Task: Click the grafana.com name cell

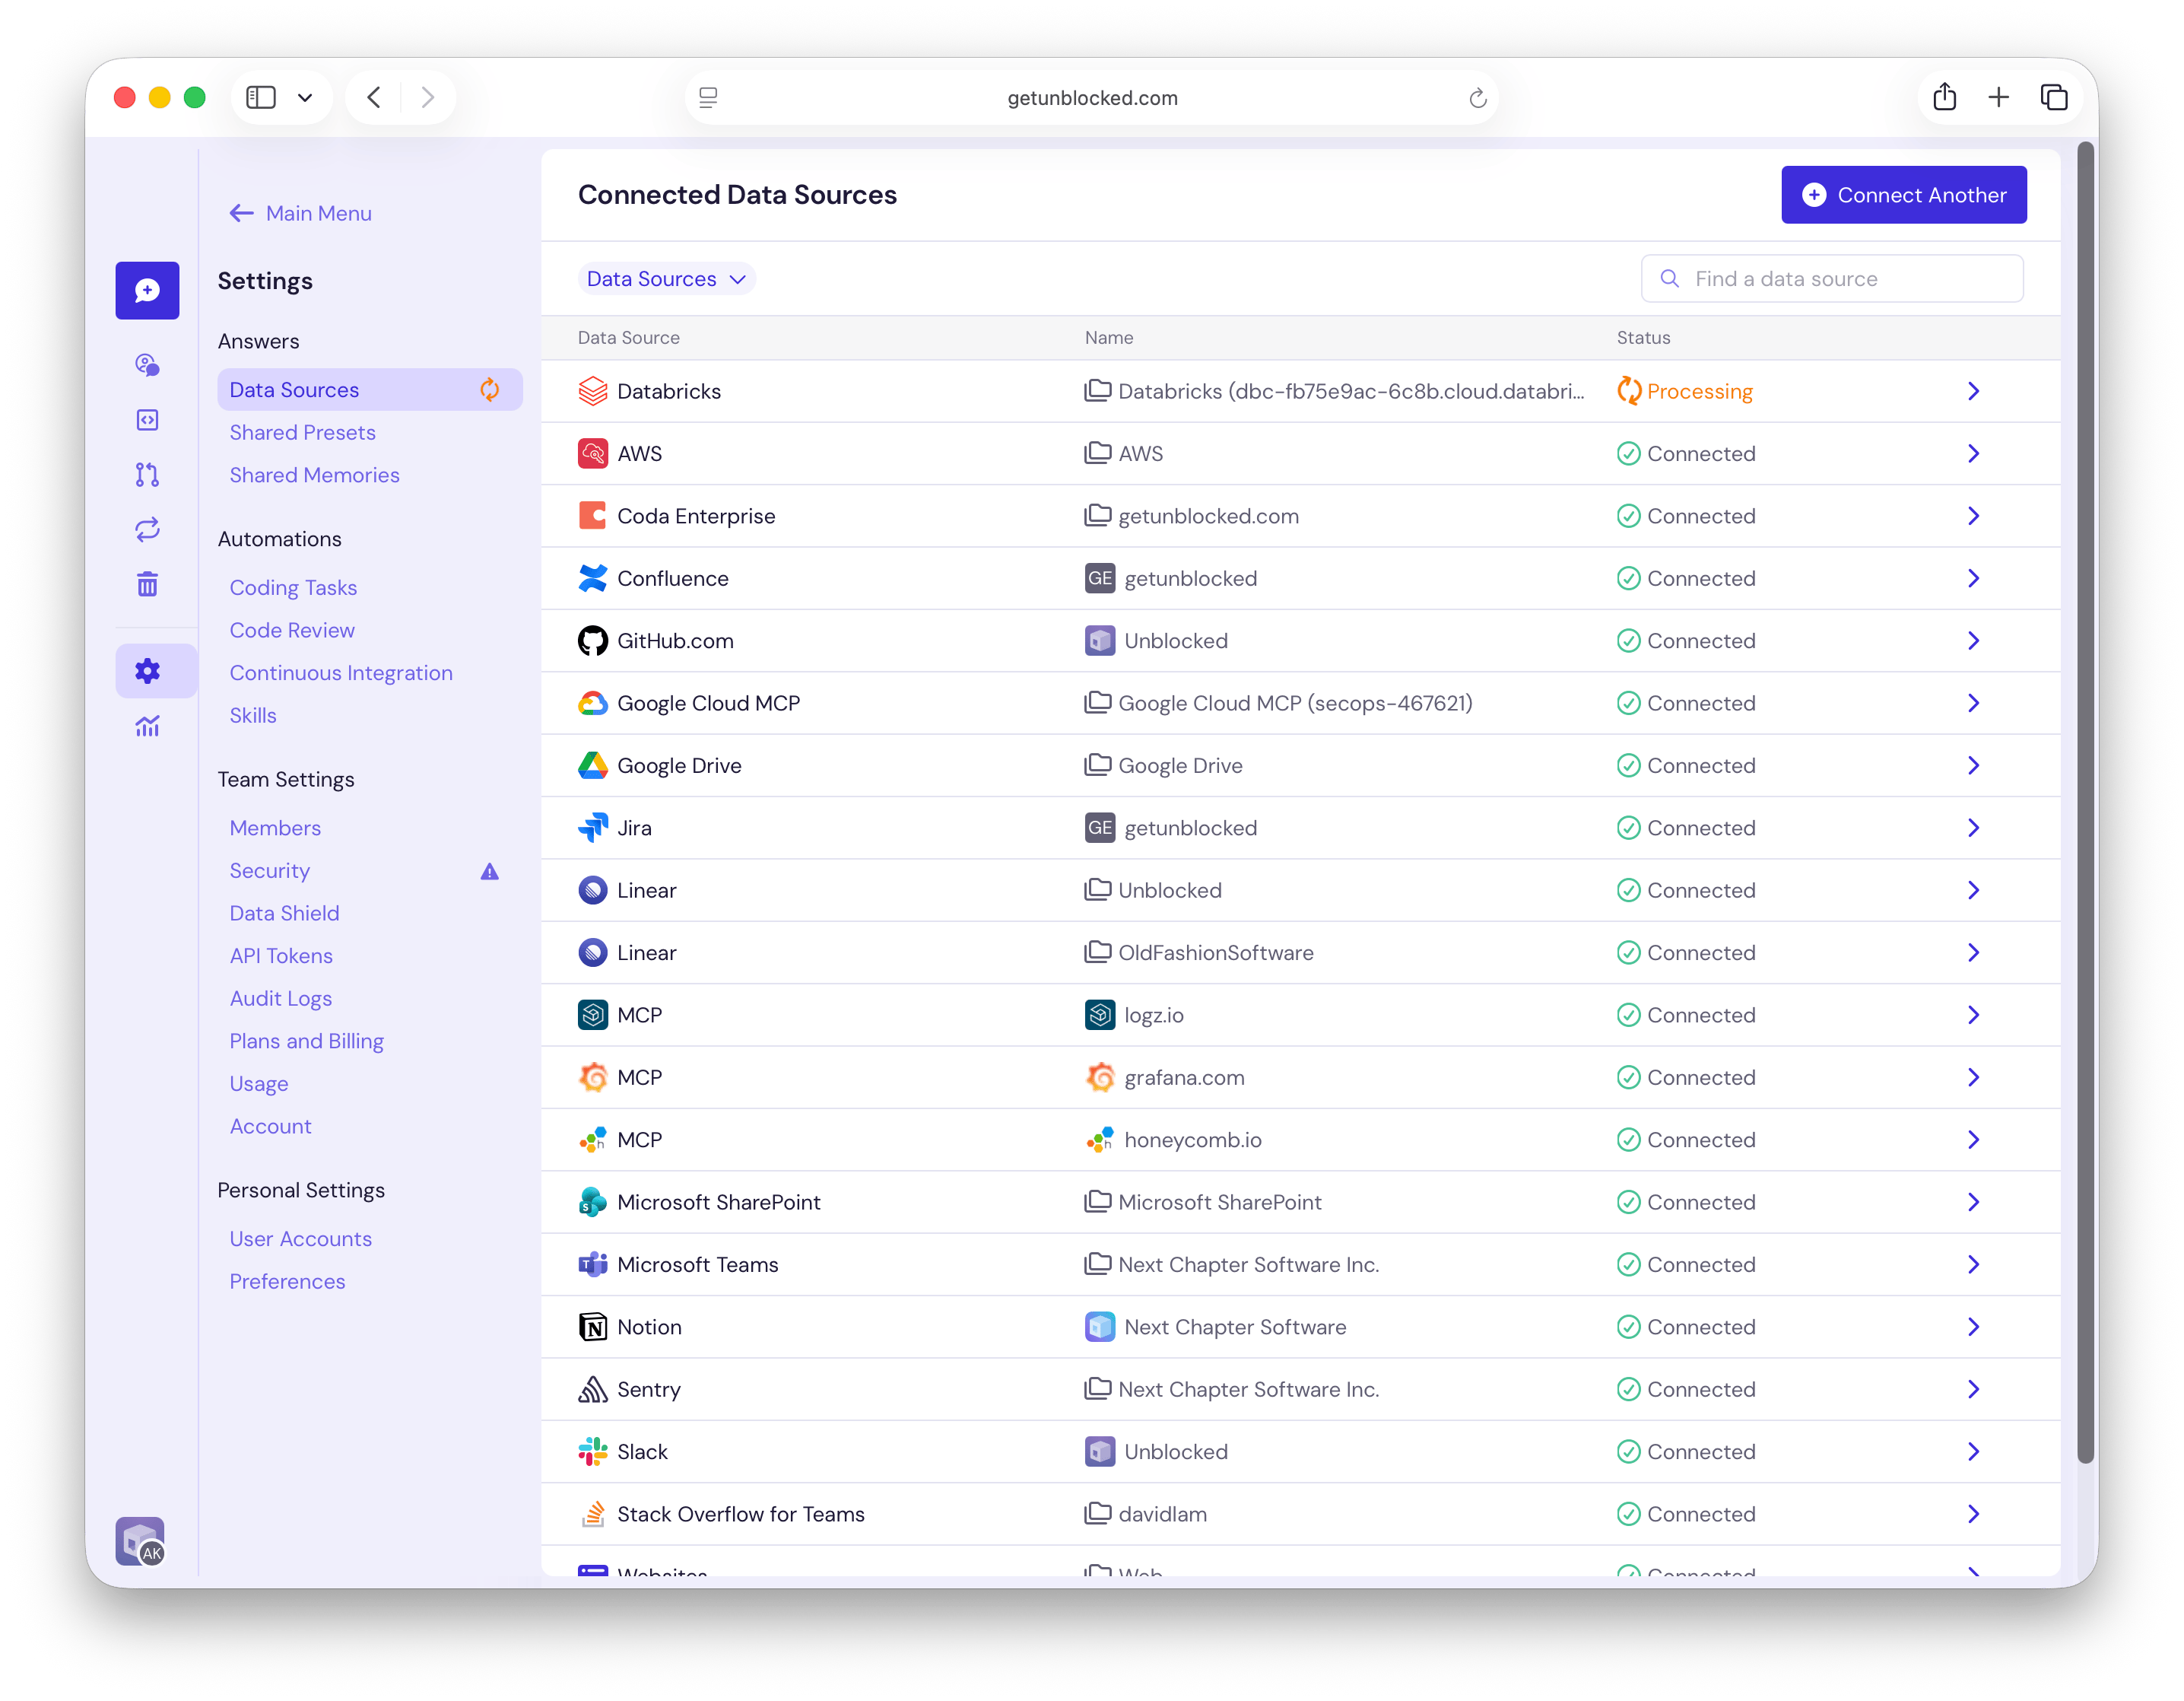Action: [1165, 1078]
